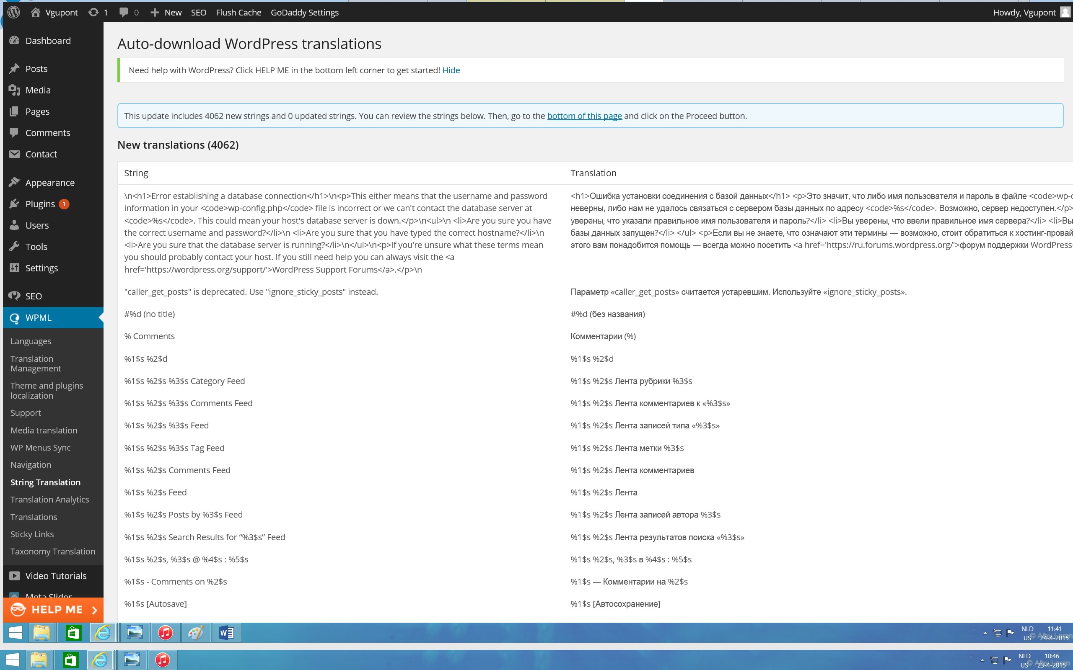Go to Taxonomy Translation submenu item
The image size is (1073, 670).
pyautogui.click(x=53, y=551)
